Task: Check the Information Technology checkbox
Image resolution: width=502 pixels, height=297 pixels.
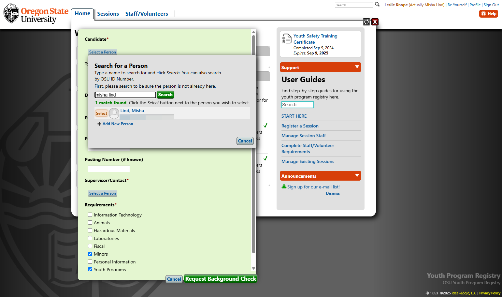Action: tap(90, 215)
